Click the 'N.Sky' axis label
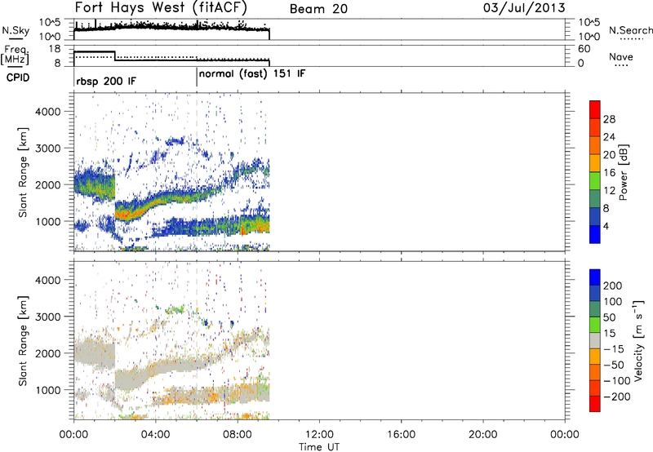This screenshot has width=653, height=452. click(x=16, y=30)
